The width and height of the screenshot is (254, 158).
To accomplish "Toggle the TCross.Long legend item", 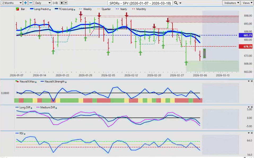I will 63,9.
